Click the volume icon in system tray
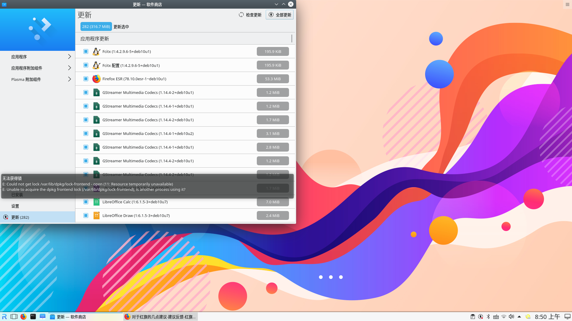Viewport: 572px width, 321px height. 512,317
